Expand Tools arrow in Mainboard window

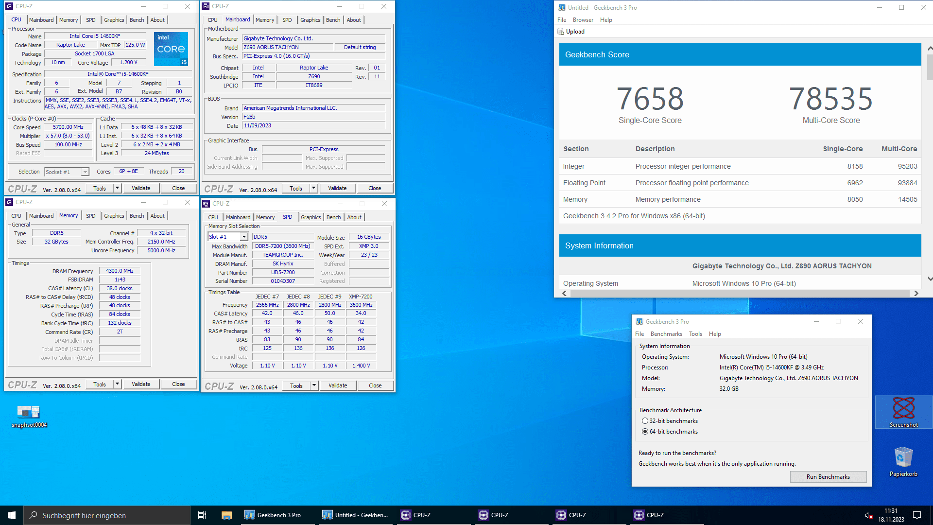pos(313,188)
